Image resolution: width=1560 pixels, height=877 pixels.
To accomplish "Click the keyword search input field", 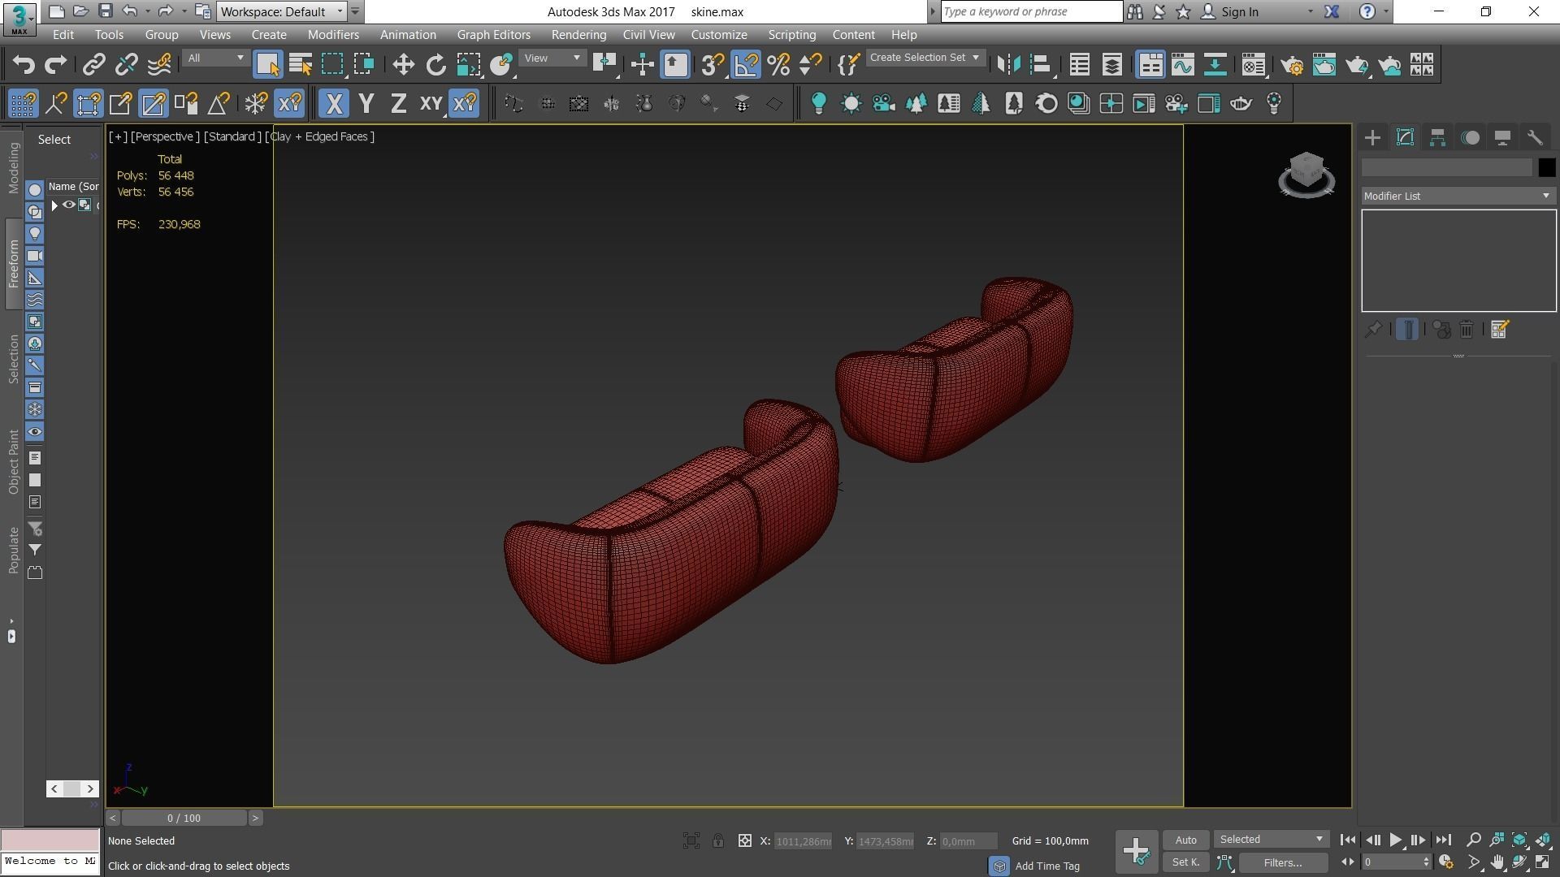I will point(1032,11).
